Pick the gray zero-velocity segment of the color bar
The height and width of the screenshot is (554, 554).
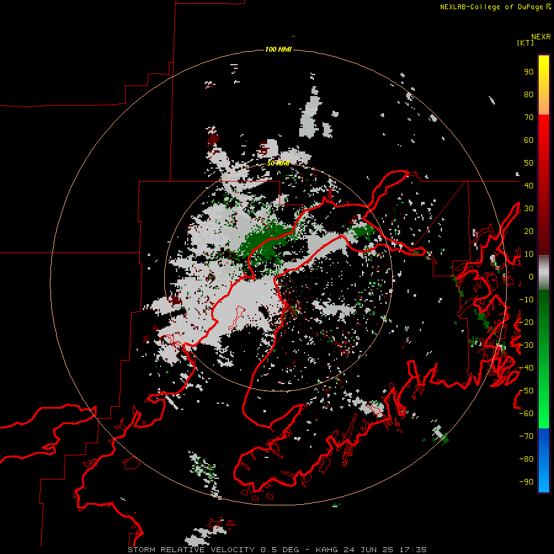pos(544,273)
